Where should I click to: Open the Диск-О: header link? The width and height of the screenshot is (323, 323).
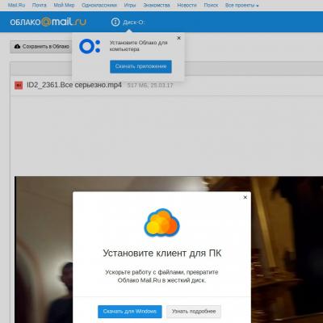click(133, 23)
